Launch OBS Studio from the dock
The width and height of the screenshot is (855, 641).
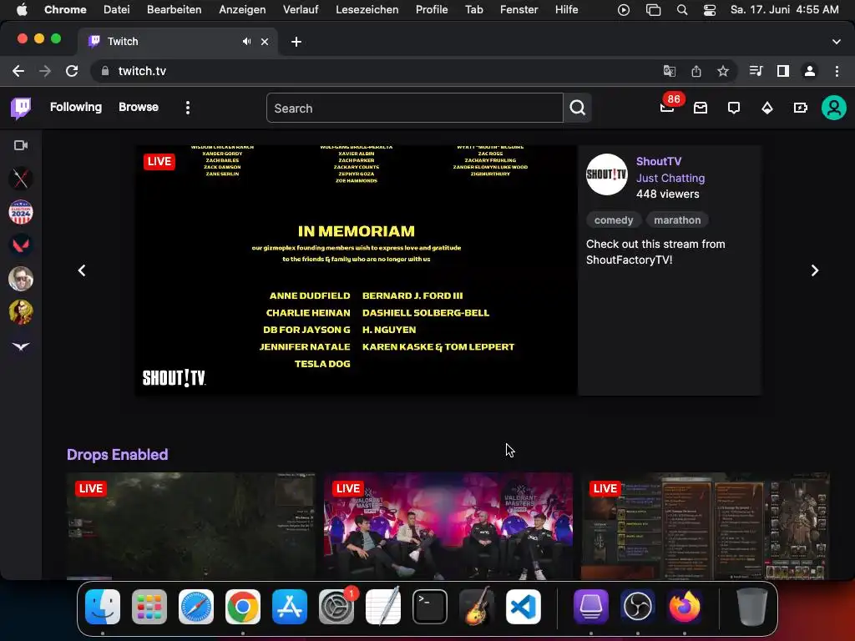(x=637, y=607)
